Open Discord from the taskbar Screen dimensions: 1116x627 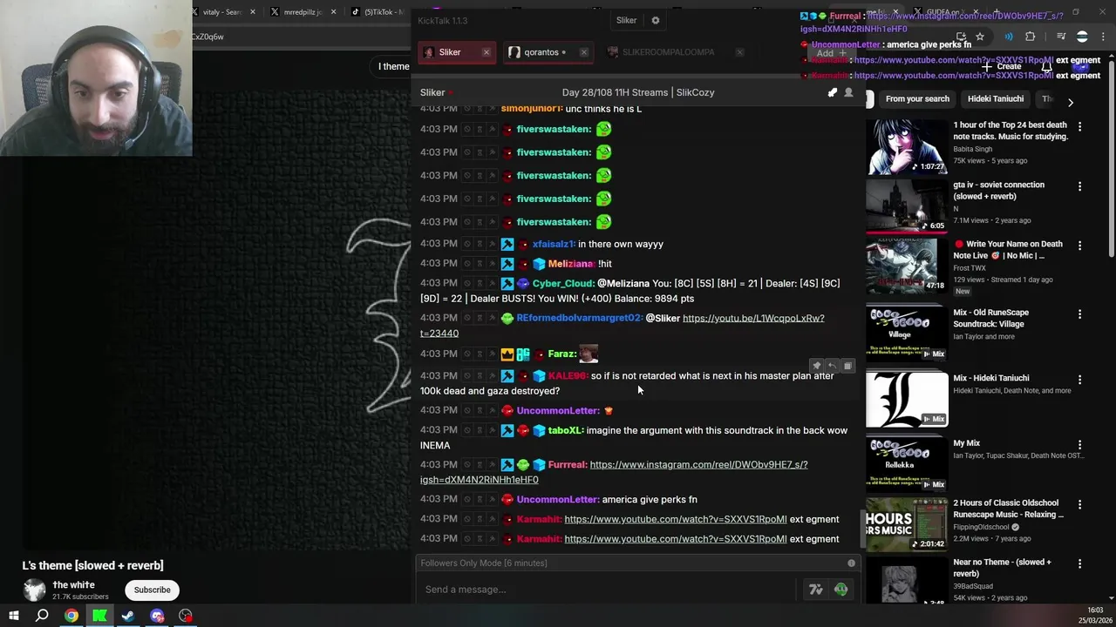click(157, 616)
